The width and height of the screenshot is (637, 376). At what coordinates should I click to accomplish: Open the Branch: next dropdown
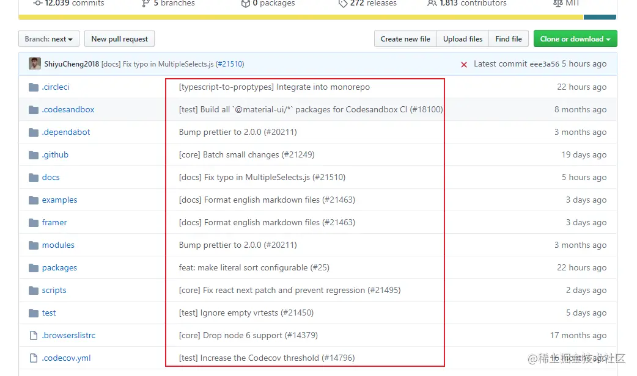pyautogui.click(x=49, y=39)
